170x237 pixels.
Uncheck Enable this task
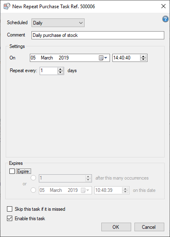(x=10, y=219)
